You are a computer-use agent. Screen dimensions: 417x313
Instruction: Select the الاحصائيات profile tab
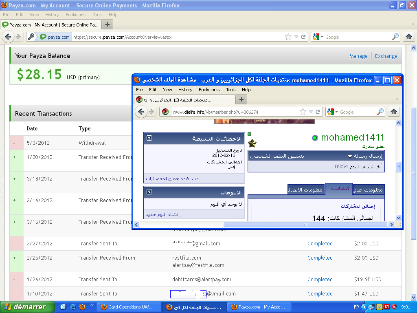(339, 188)
